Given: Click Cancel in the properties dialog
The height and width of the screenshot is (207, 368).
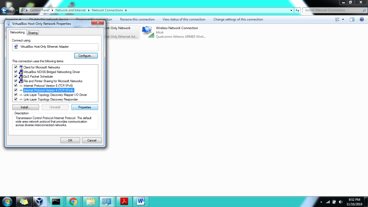Looking at the screenshot, I should [92, 140].
